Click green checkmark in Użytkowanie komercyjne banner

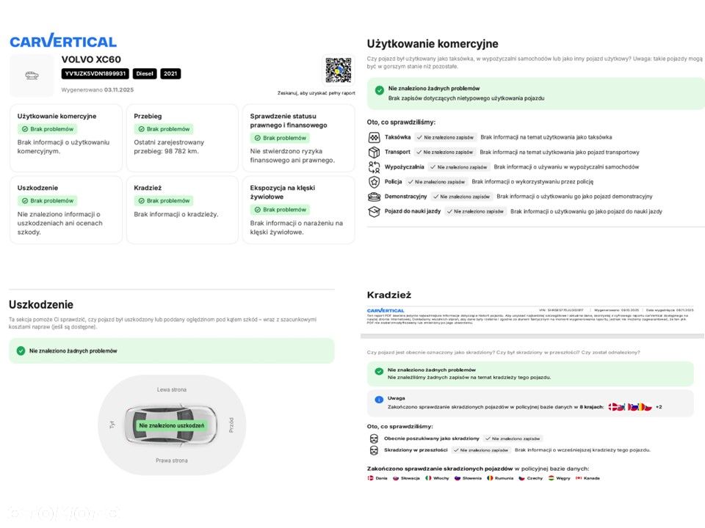tap(379, 91)
